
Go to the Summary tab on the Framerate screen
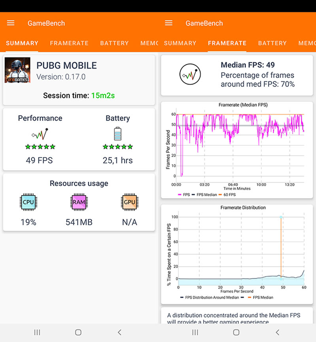click(x=180, y=43)
